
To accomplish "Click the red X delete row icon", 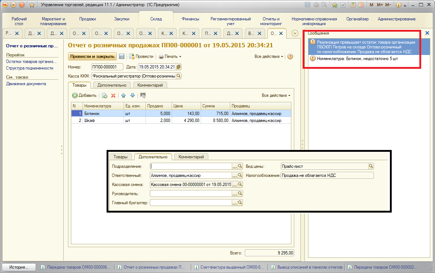I will (x=113, y=95).
